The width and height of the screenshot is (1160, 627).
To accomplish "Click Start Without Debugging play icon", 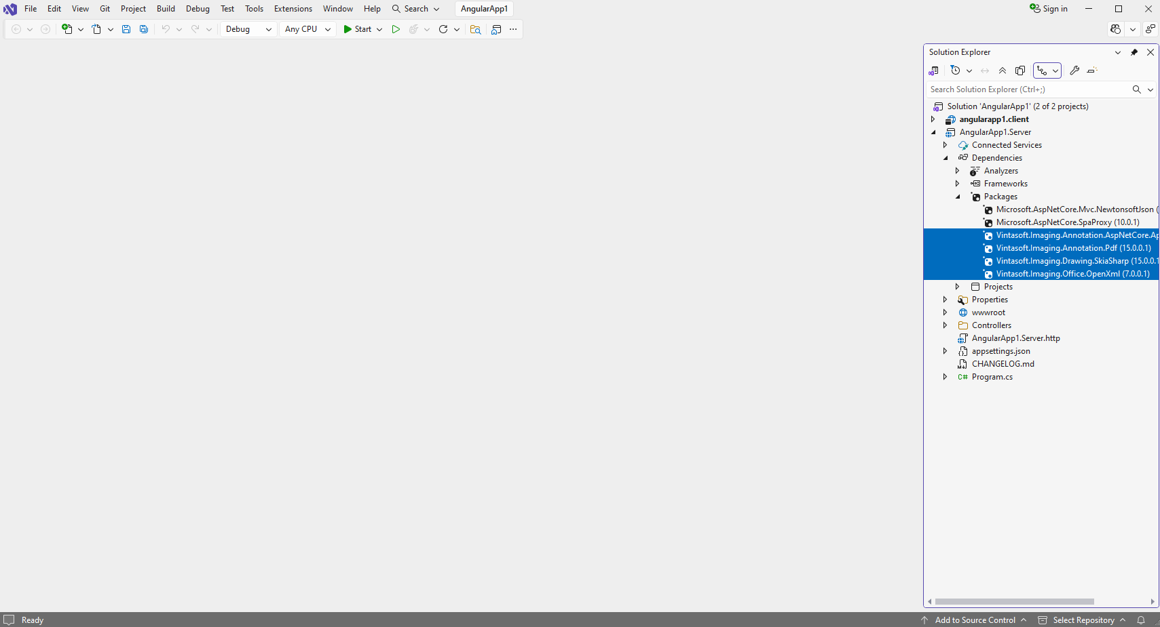I will click(396, 29).
